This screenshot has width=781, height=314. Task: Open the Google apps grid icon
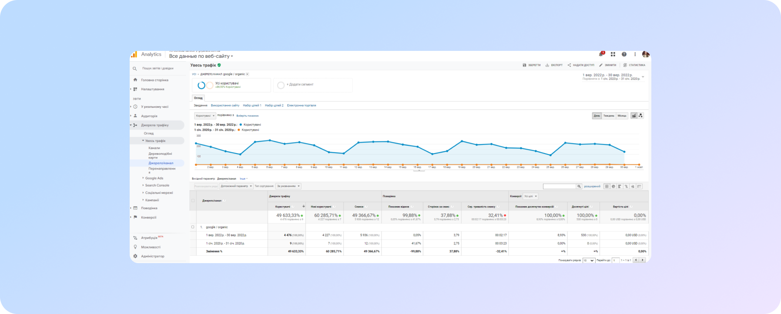point(613,54)
